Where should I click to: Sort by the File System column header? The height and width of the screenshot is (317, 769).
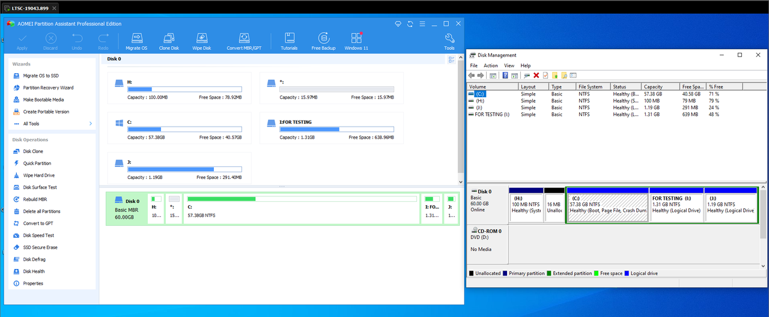[x=594, y=86]
